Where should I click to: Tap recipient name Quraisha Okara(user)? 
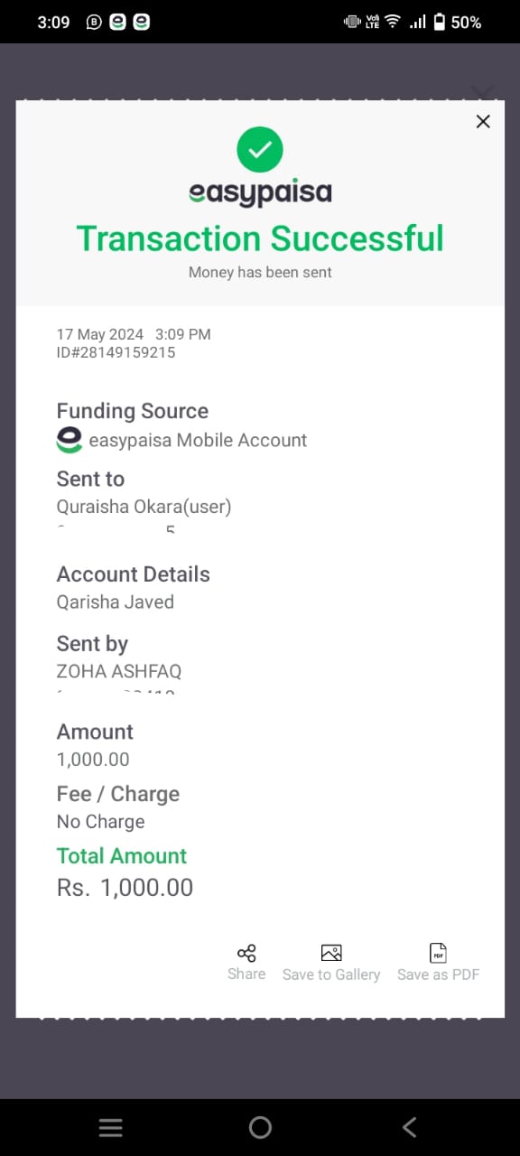pyautogui.click(x=144, y=507)
